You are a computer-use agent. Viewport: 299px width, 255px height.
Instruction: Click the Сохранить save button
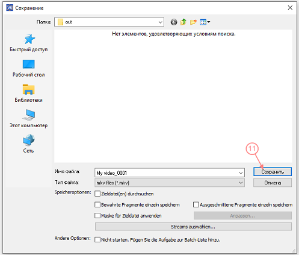[273, 172]
